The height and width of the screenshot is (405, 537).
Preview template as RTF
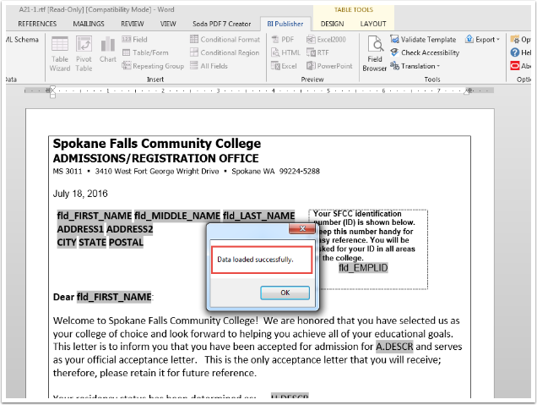click(x=317, y=52)
